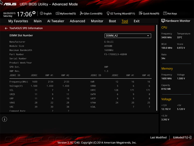Click the EzMode exit arrow icon
The width and height of the screenshot is (194, 146).
coord(189,137)
